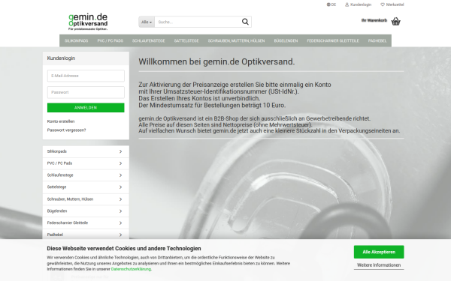This screenshot has width=451, height=281.
Task: Open Schrauben, Muttern, Hülsen top menu
Action: (x=237, y=40)
